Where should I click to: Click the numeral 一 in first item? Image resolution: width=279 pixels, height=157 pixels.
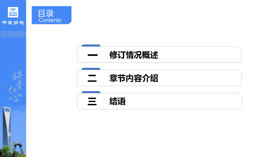tap(93, 55)
